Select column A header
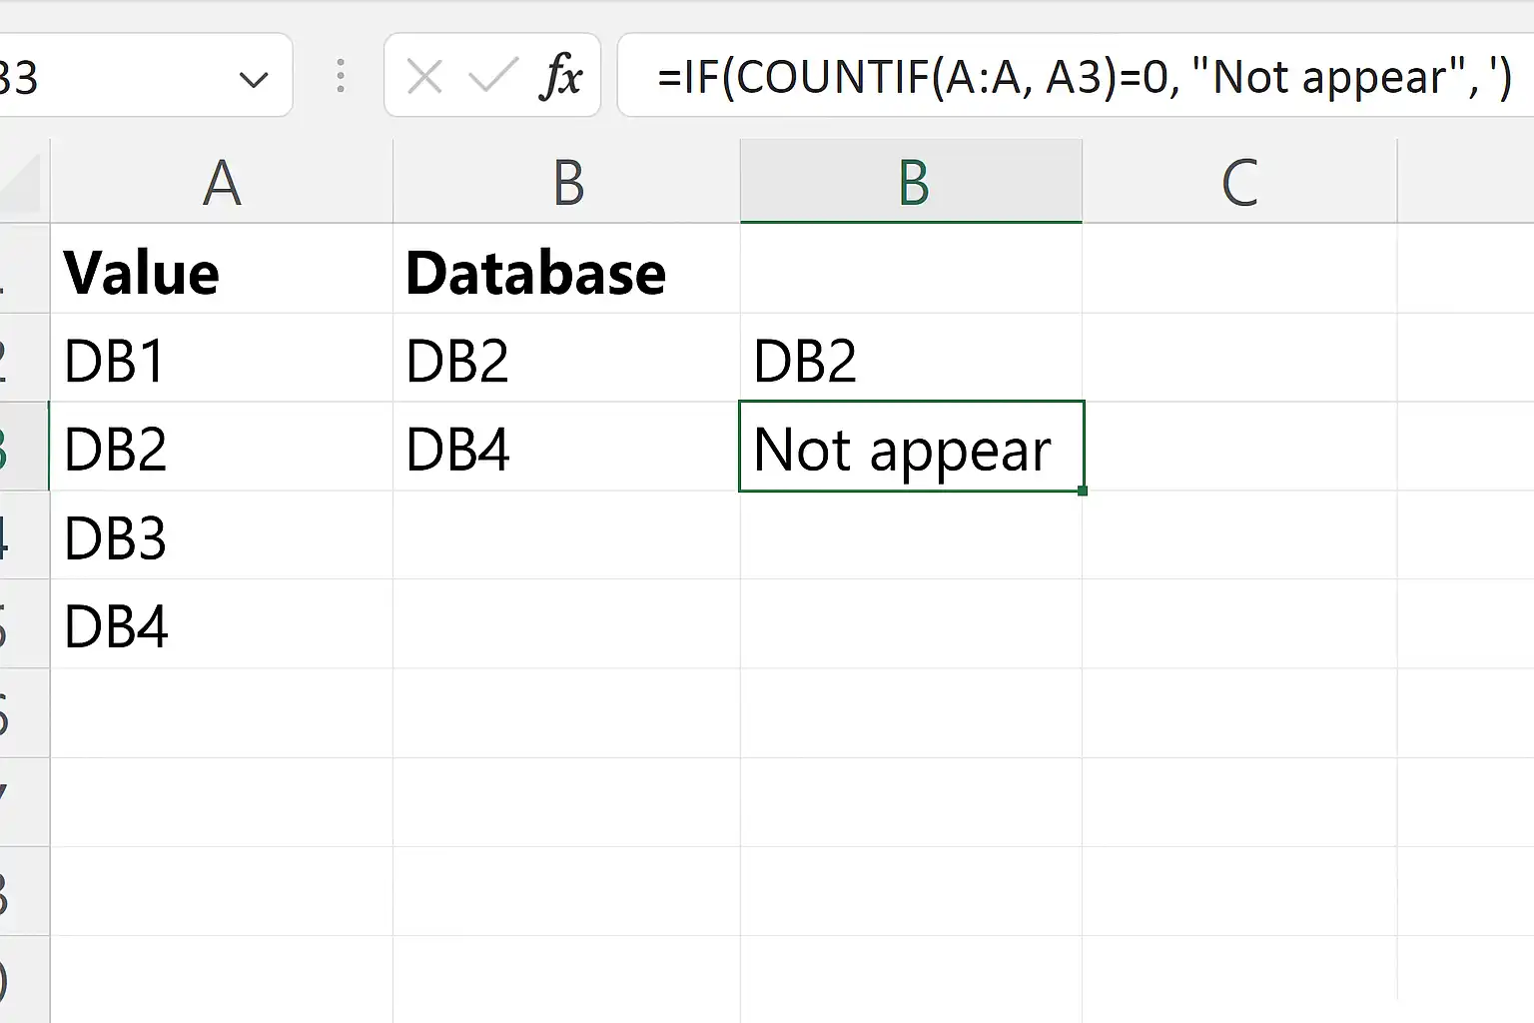Screen dimensions: 1534x1023 pyautogui.click(x=222, y=182)
